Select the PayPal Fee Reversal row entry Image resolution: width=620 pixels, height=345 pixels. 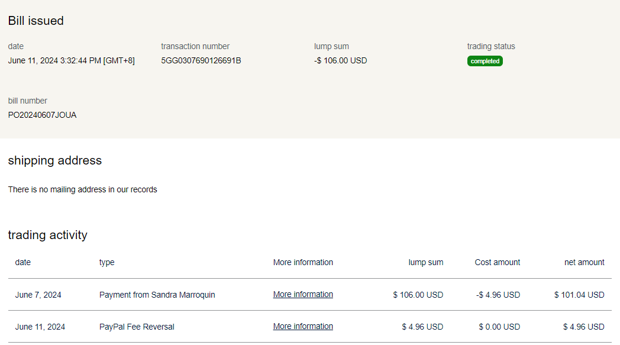(137, 327)
